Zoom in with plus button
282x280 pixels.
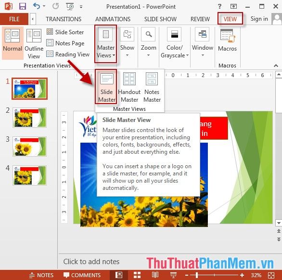click(242, 275)
